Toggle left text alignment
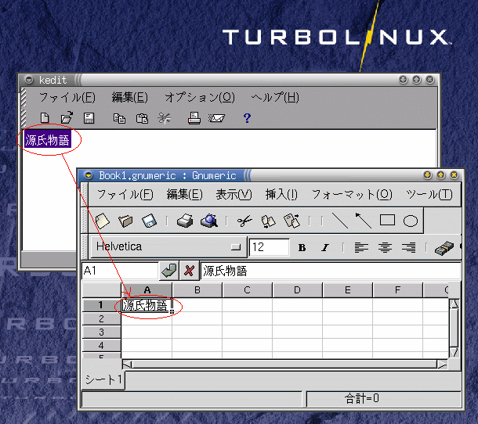This screenshot has width=478, height=424. (361, 247)
